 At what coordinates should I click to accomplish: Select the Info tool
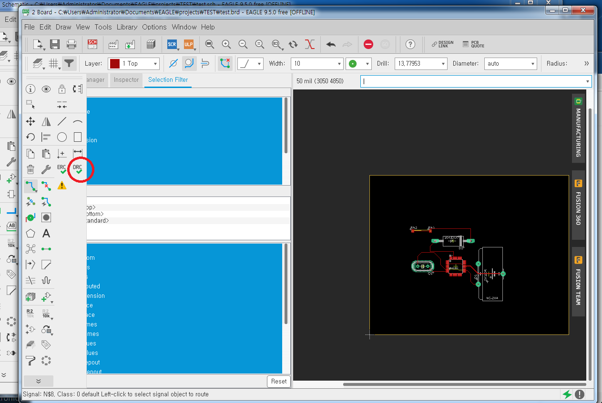[x=31, y=89]
